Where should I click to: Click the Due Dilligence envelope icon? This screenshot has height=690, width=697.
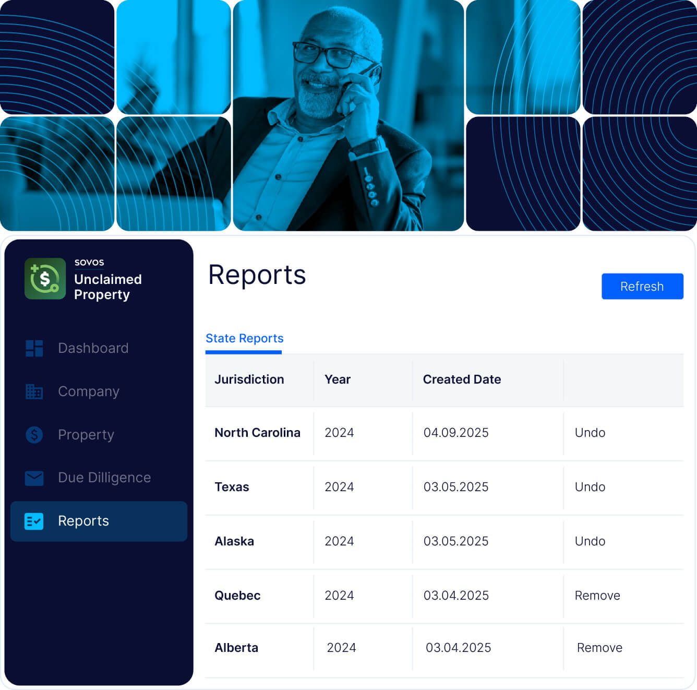(x=34, y=478)
